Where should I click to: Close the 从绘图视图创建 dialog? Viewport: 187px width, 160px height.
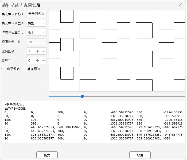pos(180,5)
